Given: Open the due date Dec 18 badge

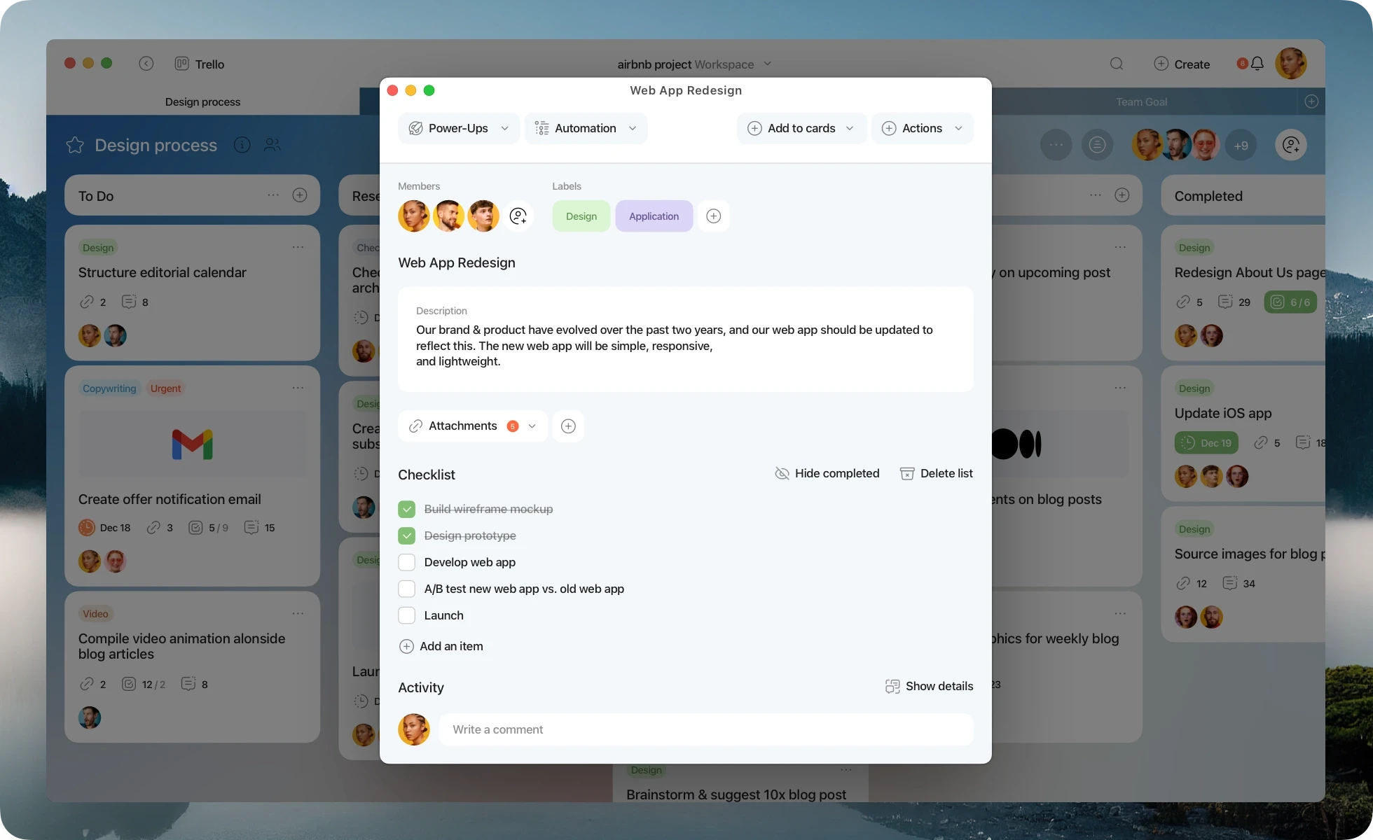Looking at the screenshot, I should [104, 528].
